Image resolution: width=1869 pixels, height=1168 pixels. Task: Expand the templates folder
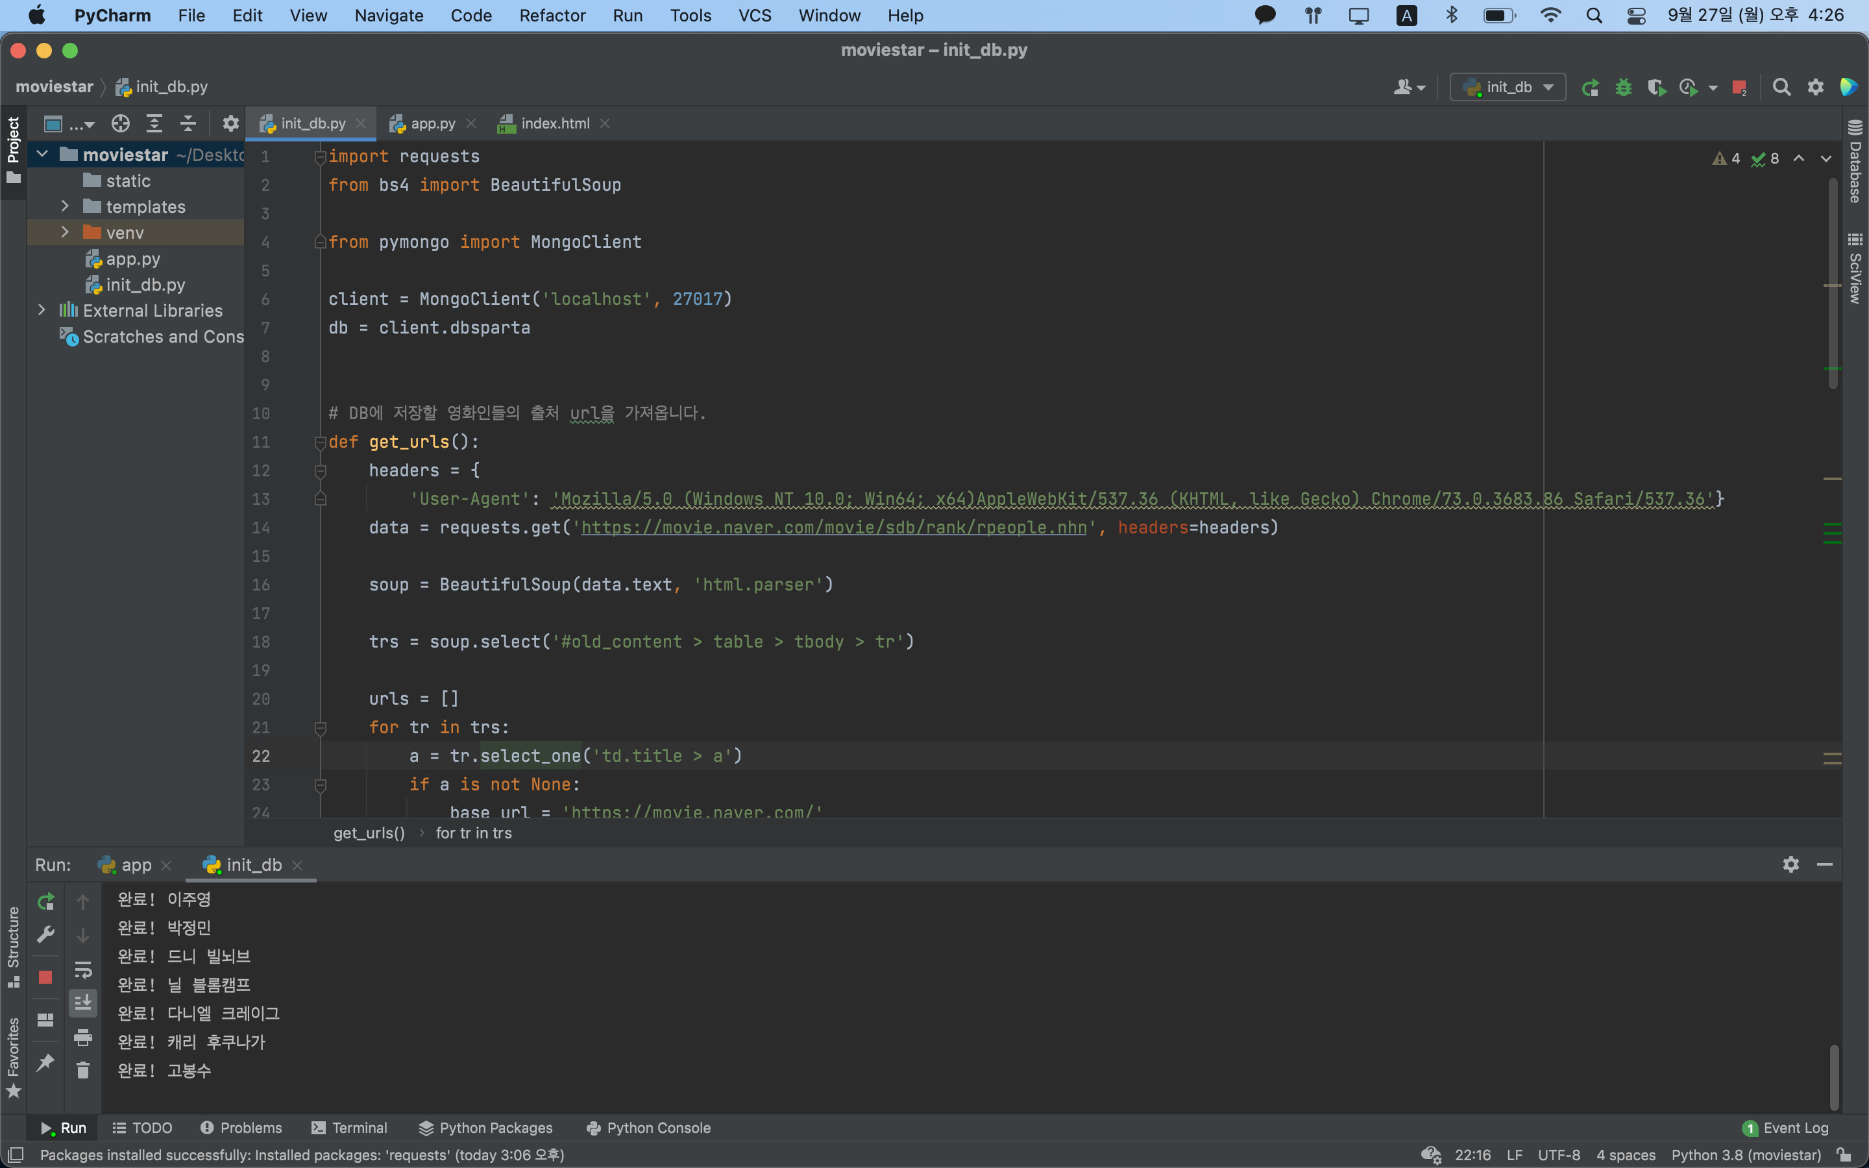pos(65,206)
